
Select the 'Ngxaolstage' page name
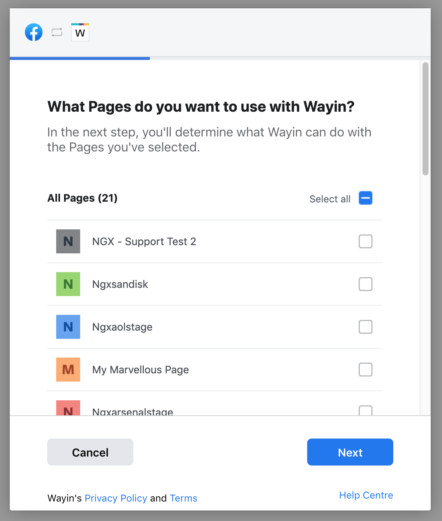122,327
